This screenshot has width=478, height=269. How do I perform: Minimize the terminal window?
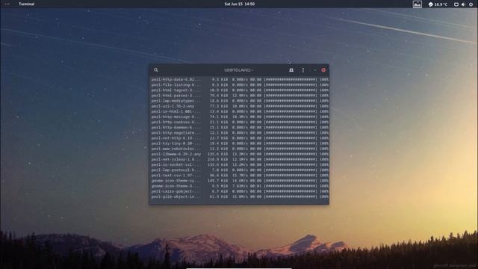[315, 70]
